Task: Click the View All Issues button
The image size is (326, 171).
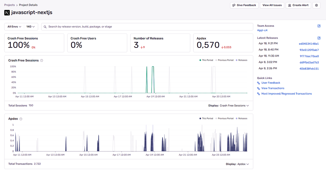Action: pyautogui.click(x=272, y=5)
